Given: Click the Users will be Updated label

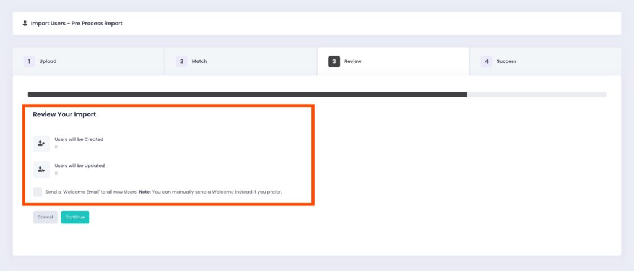Looking at the screenshot, I should [79, 165].
